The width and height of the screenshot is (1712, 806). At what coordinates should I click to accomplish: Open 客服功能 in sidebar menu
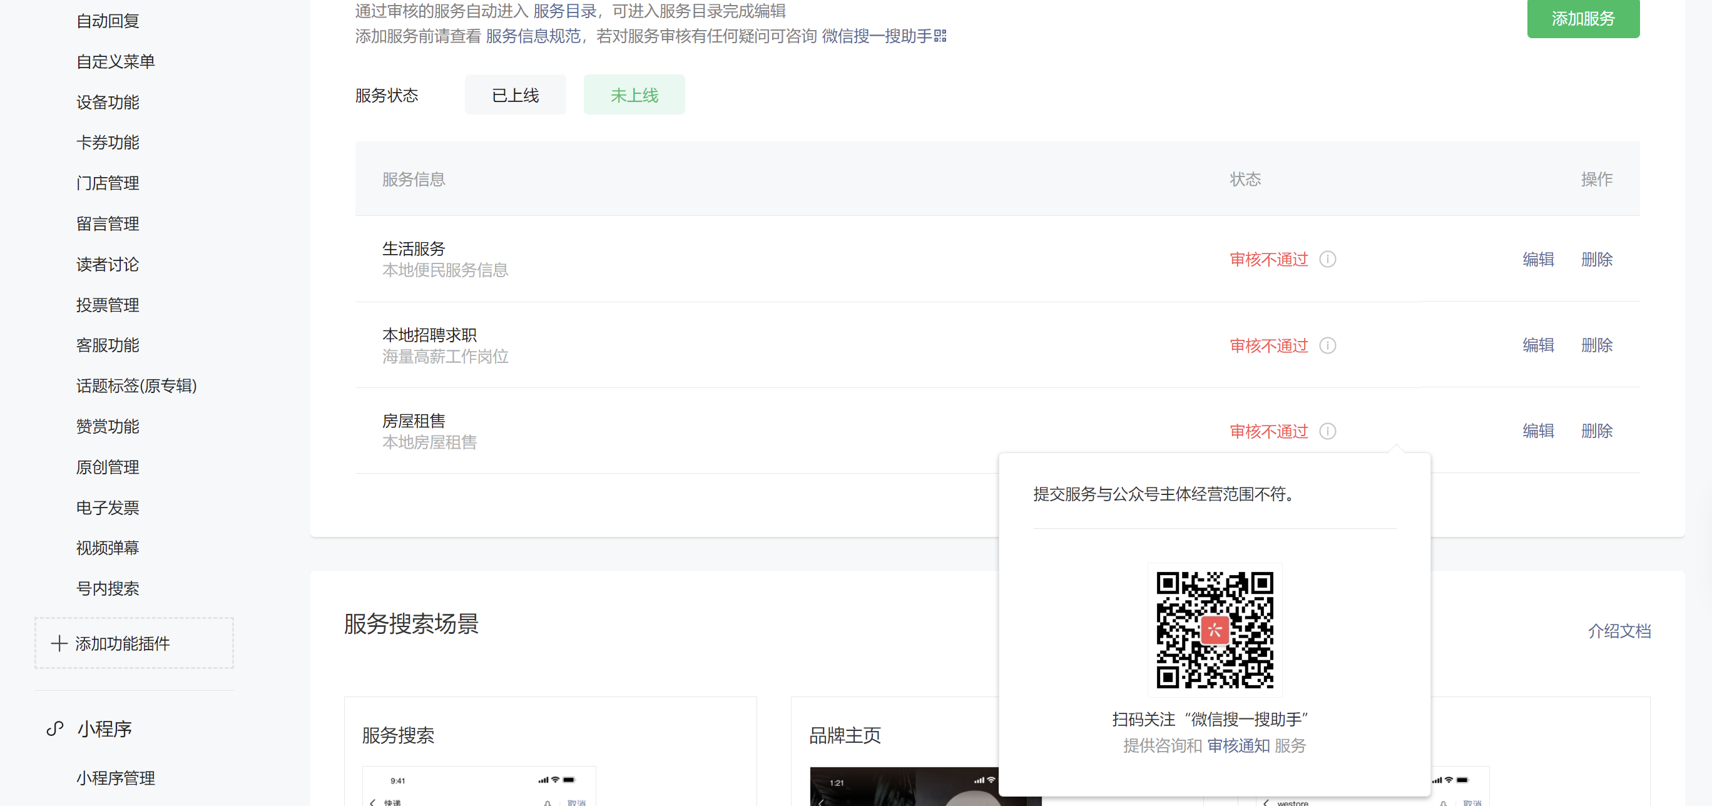pos(108,345)
